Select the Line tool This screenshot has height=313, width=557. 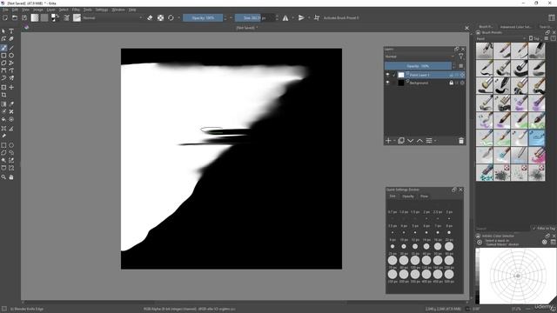(x=11, y=48)
